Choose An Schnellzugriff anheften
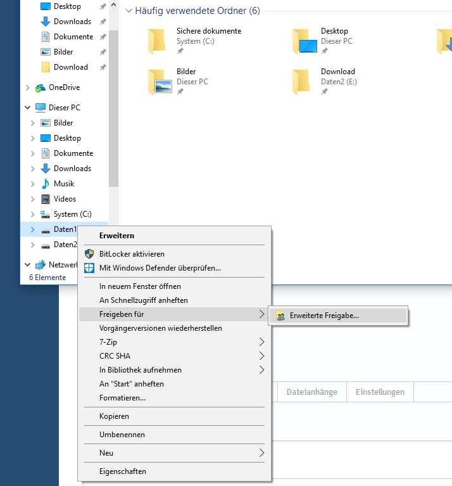The height and width of the screenshot is (486, 452). [175, 300]
